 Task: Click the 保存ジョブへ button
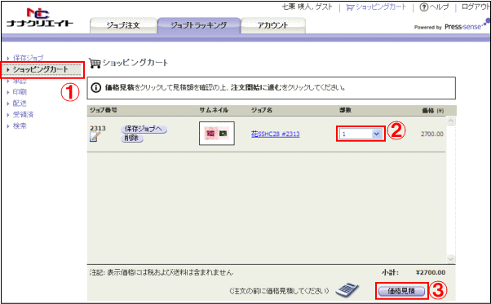tap(144, 129)
